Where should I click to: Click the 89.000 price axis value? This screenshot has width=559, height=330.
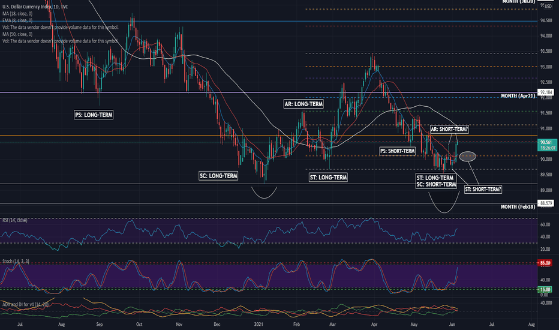point(546,191)
